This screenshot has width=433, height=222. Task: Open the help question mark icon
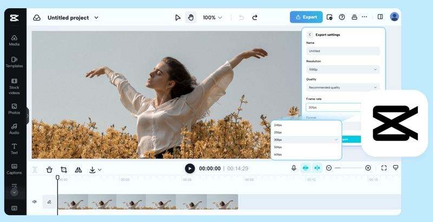click(342, 17)
